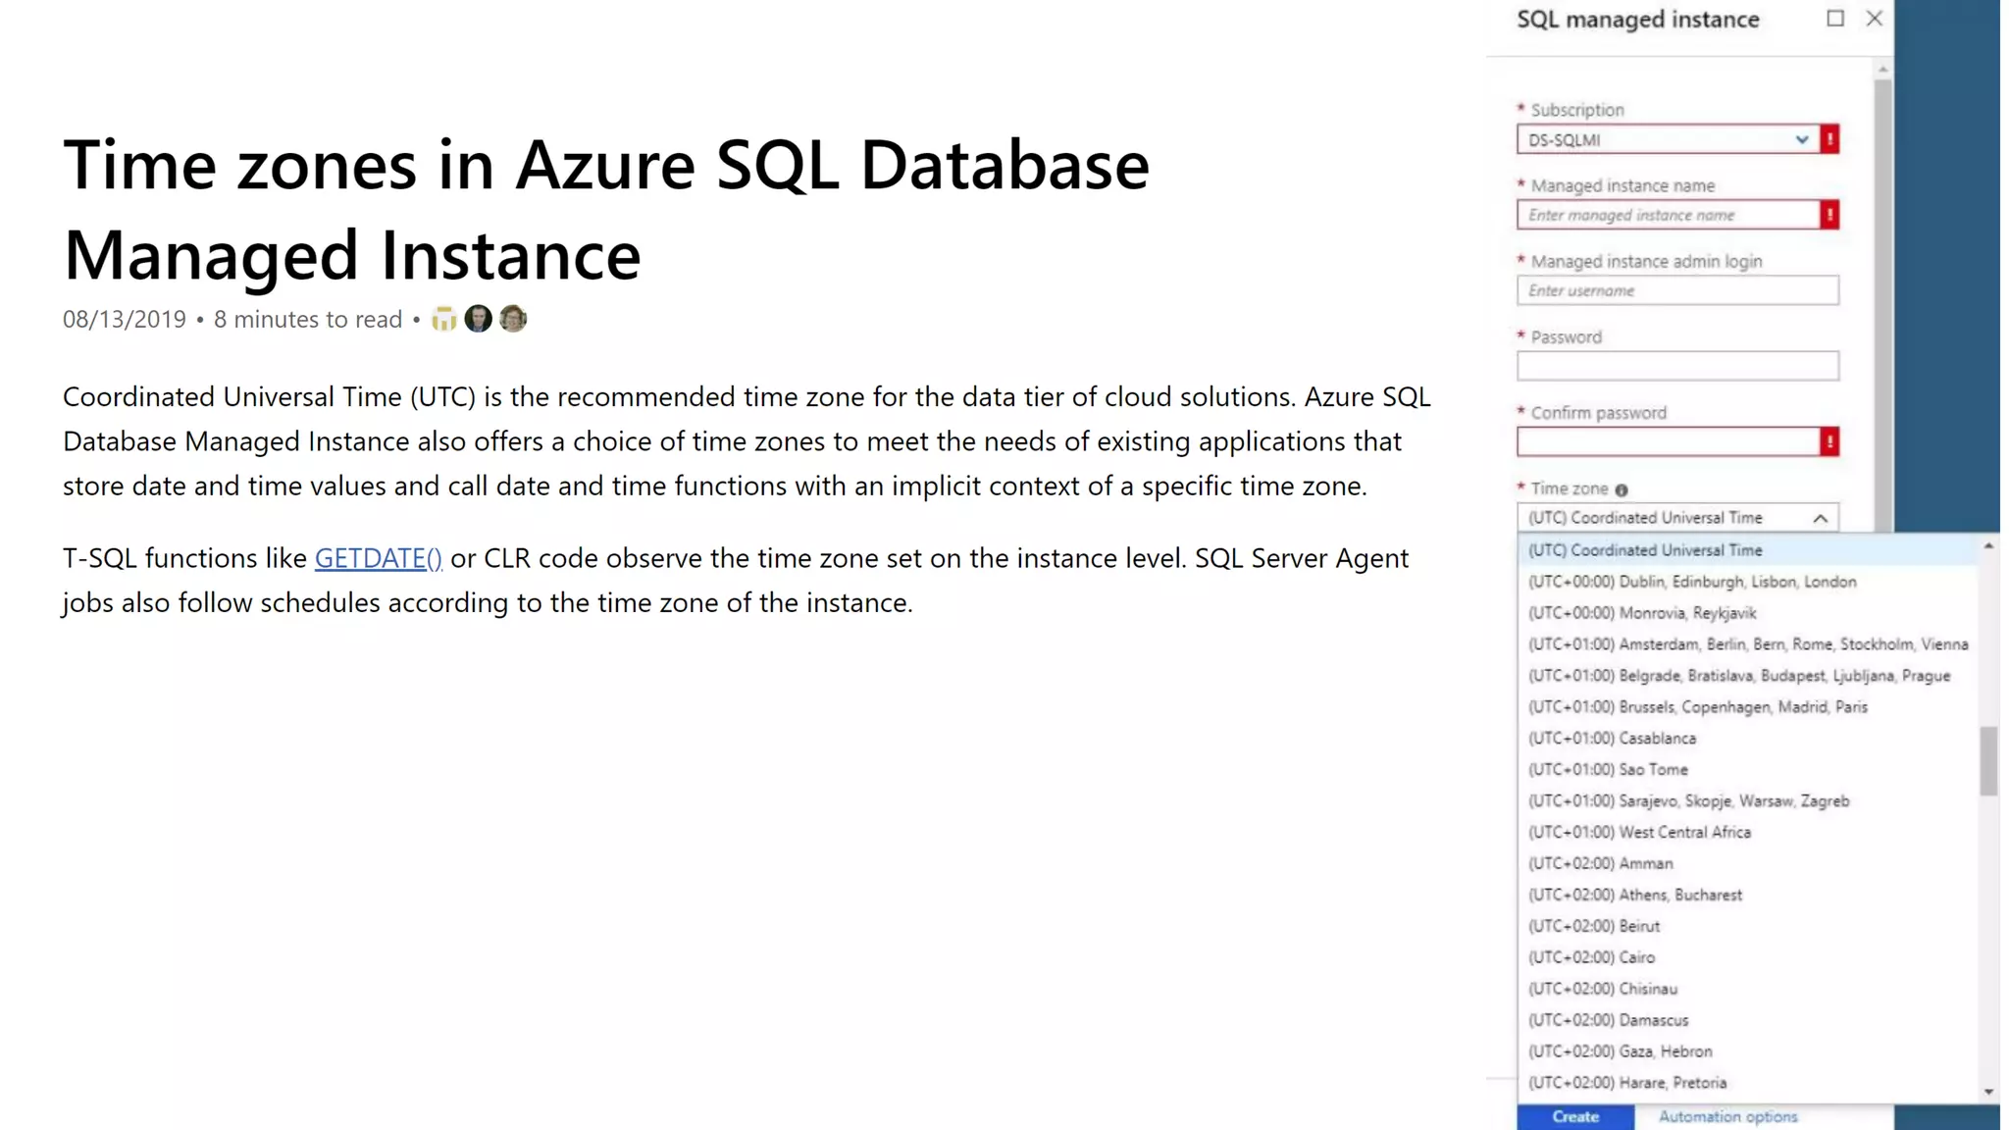
Task: Click the Managed instance admin login field
Action: [1677, 290]
